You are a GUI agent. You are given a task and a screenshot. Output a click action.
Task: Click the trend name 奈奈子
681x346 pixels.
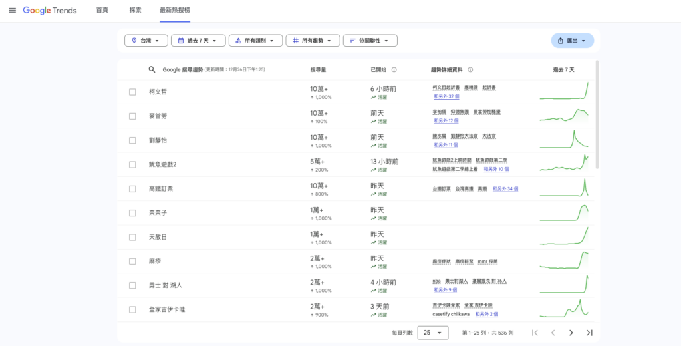click(158, 213)
